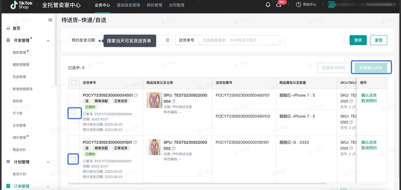This screenshot has height=190, width=401.
Task: Click the 计划管理 section icon
Action: (8, 162)
